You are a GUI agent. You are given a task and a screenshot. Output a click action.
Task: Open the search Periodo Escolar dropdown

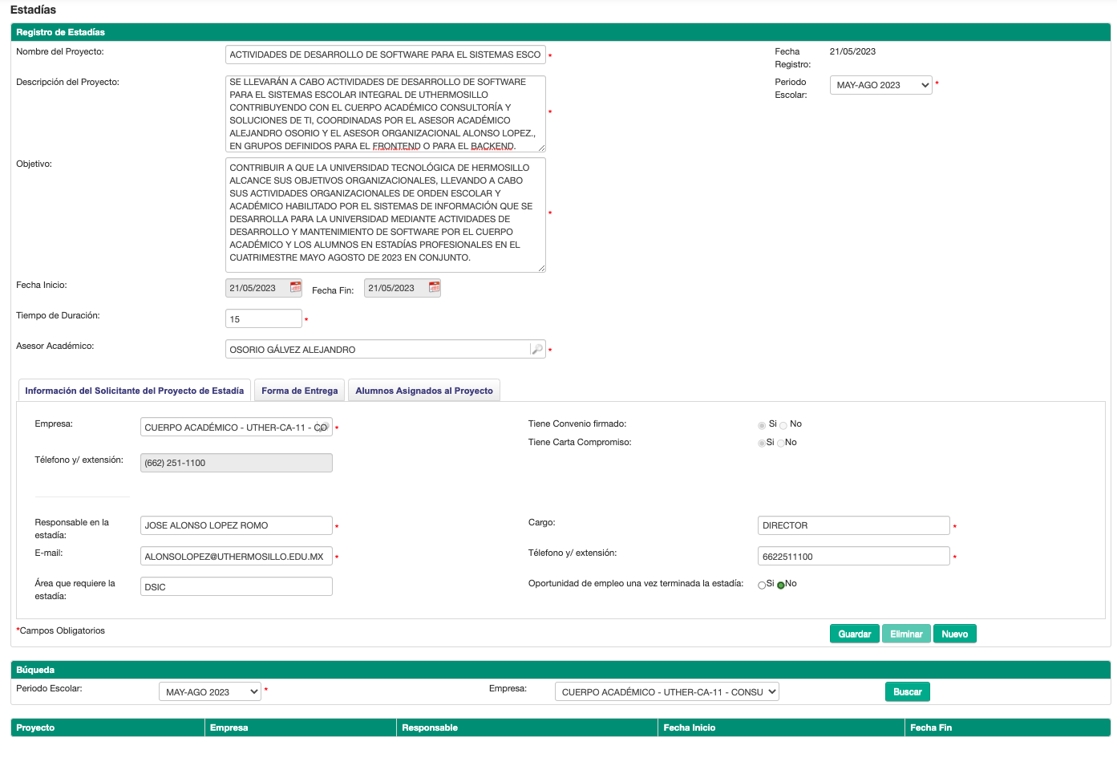click(210, 692)
